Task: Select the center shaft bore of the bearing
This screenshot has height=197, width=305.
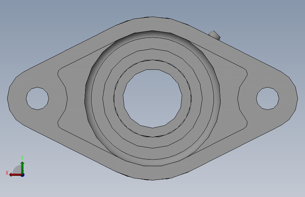Action: [153, 98]
